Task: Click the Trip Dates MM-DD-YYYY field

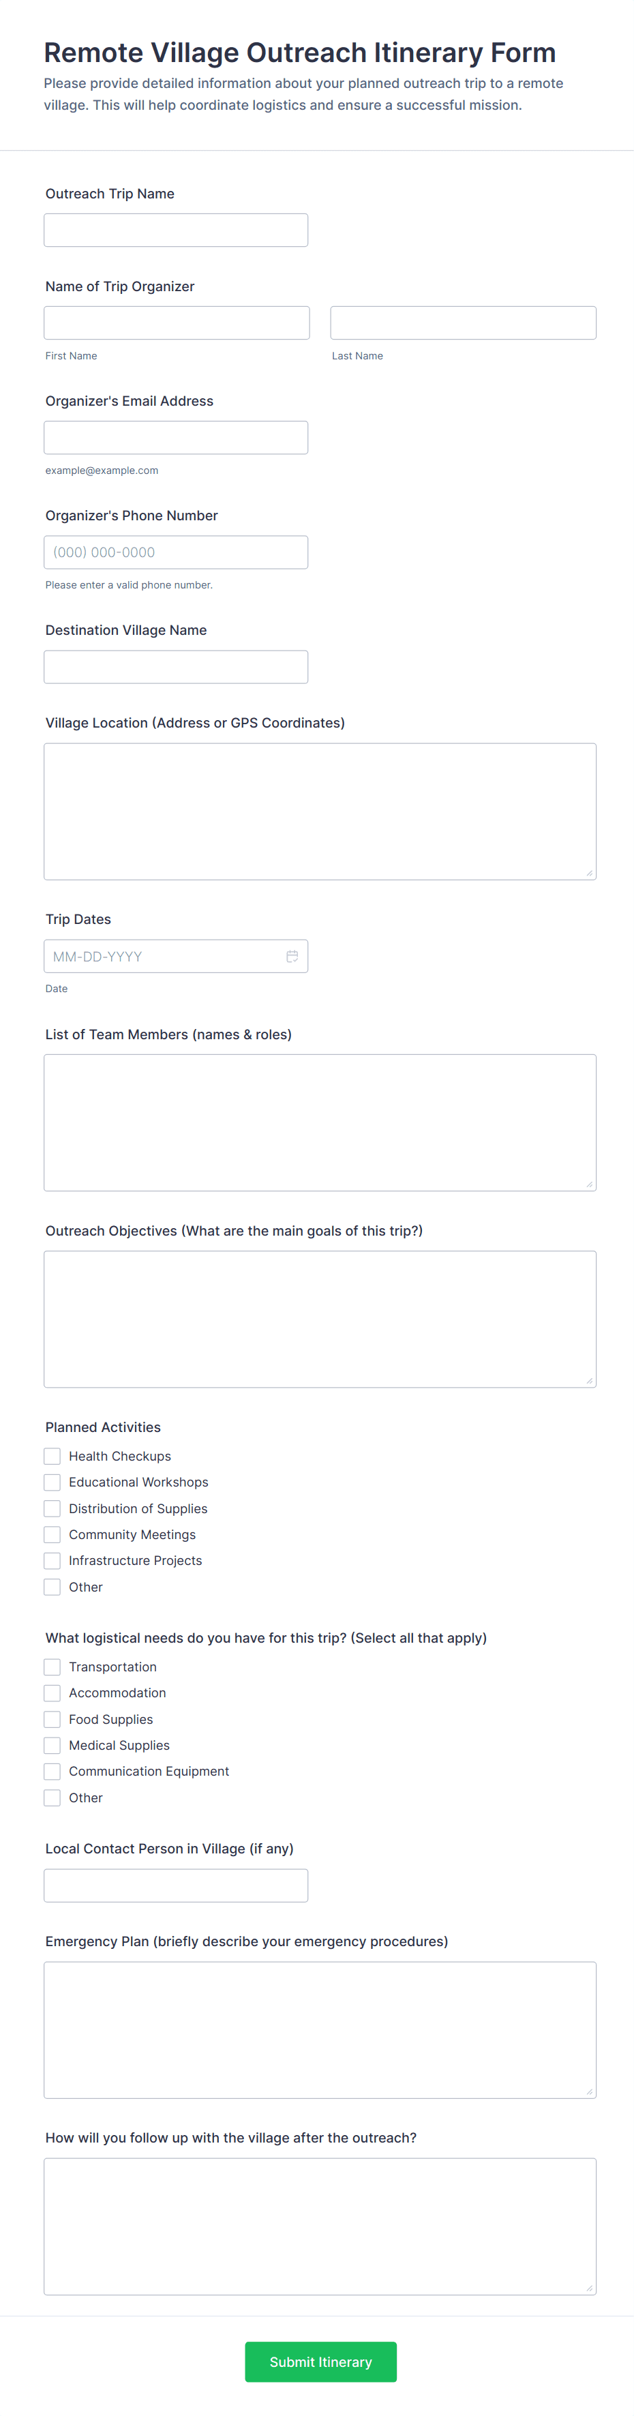Action: pyautogui.click(x=160, y=957)
